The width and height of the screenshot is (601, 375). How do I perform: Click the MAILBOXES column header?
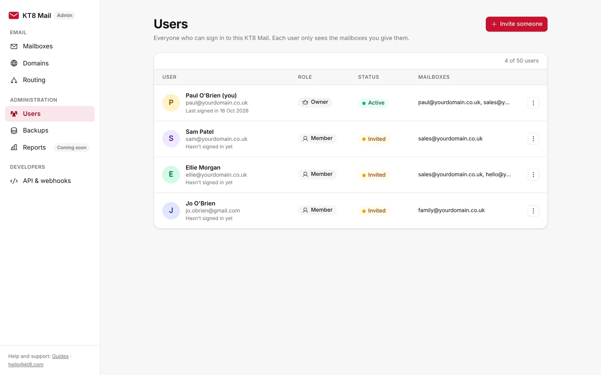(434, 77)
